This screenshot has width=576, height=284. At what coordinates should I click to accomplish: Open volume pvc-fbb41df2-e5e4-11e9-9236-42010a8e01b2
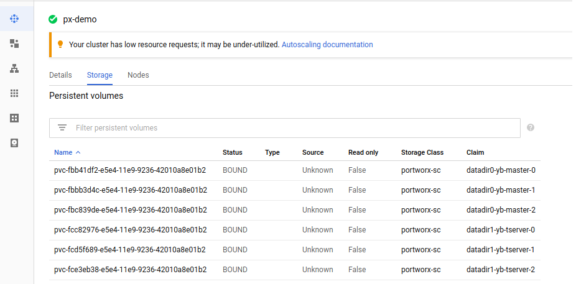coord(130,170)
